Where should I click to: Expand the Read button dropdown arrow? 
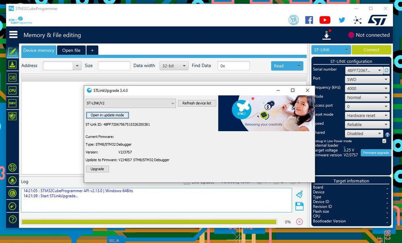pyautogui.click(x=299, y=66)
